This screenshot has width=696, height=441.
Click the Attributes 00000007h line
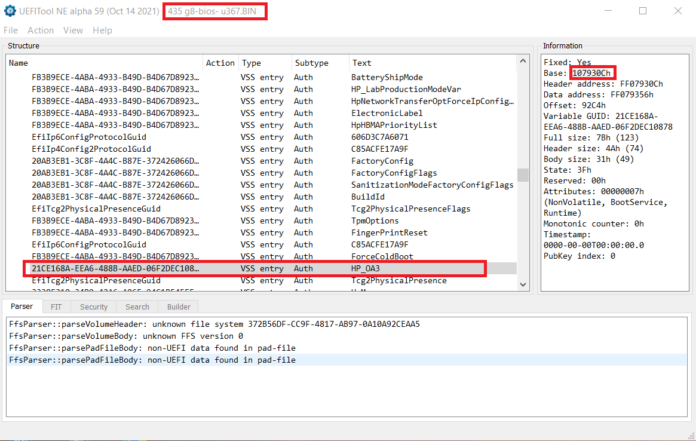click(x=593, y=191)
